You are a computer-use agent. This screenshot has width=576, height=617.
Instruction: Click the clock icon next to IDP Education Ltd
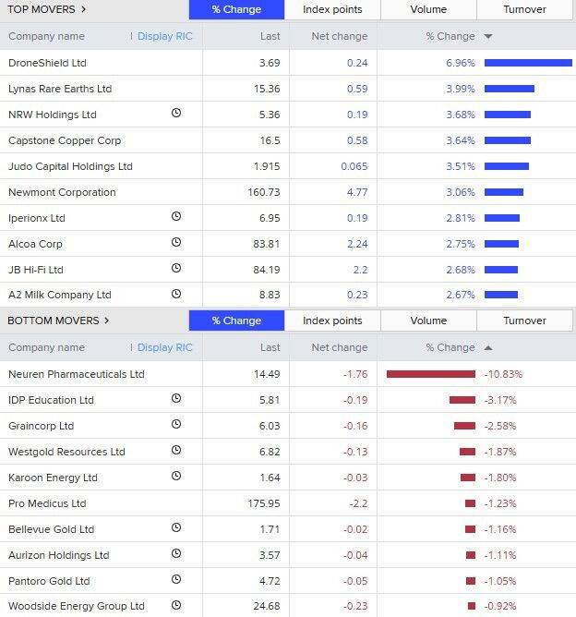pos(176,399)
